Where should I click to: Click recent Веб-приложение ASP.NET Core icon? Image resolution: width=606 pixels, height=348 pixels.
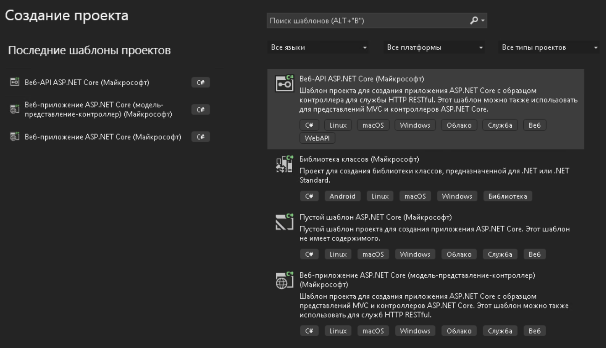15,136
